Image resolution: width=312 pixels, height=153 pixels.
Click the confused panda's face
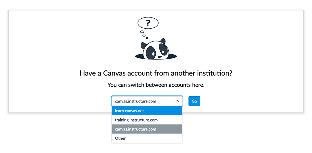(156, 50)
